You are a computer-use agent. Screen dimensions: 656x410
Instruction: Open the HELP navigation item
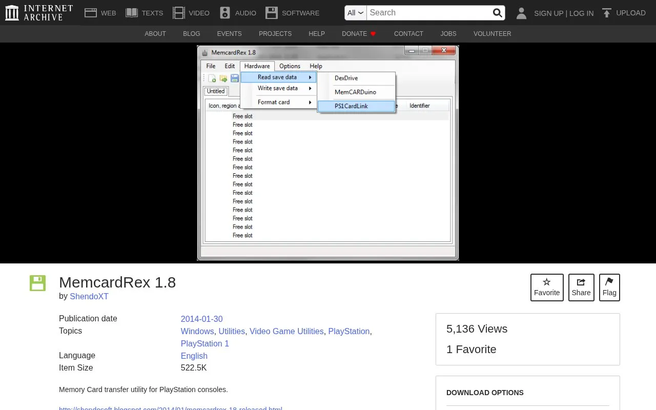[317, 34]
